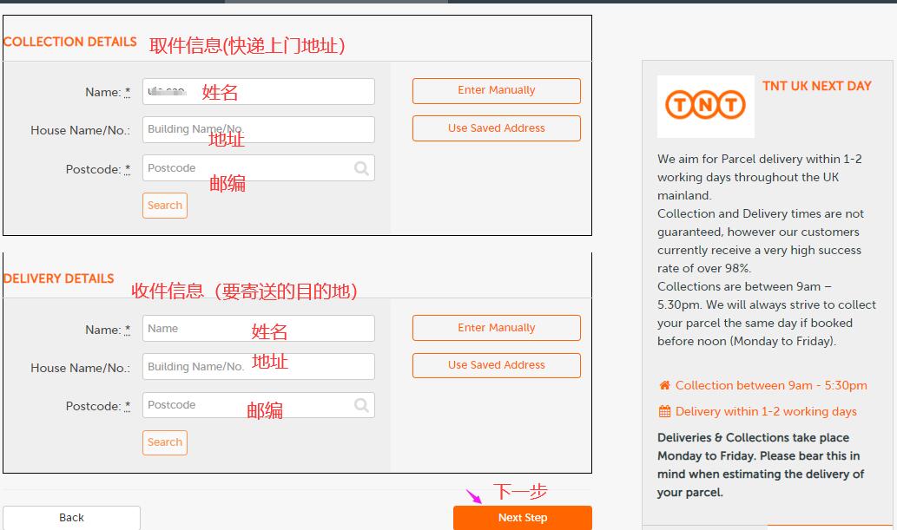Click the TNT UK NEXT DAY heading

816,86
